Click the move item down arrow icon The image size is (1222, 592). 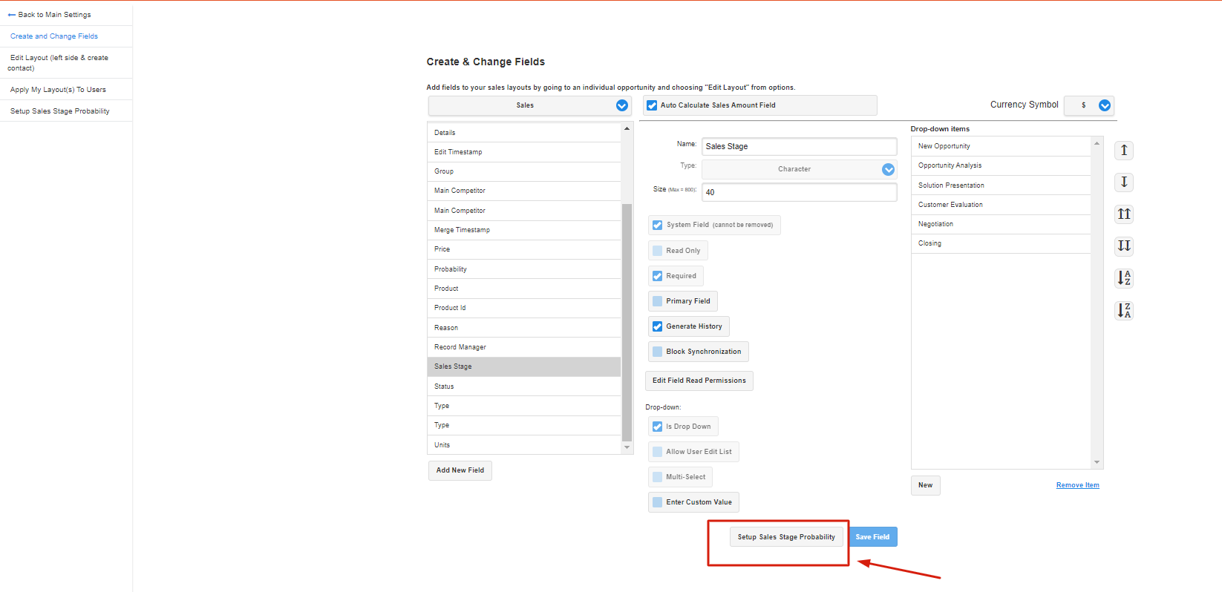tap(1124, 182)
